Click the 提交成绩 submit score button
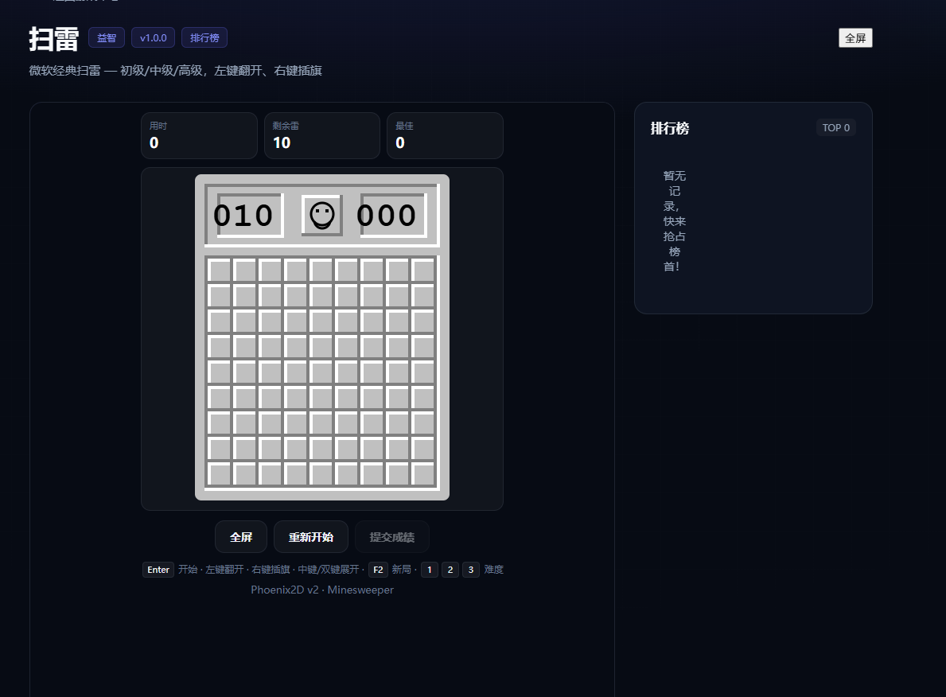The image size is (946, 697). (391, 536)
